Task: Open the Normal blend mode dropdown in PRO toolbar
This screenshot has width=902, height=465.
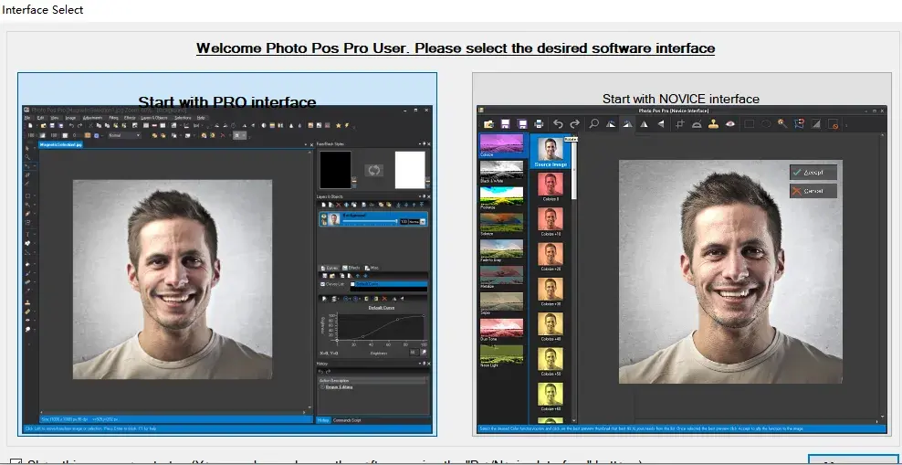Action: pyautogui.click(x=124, y=136)
